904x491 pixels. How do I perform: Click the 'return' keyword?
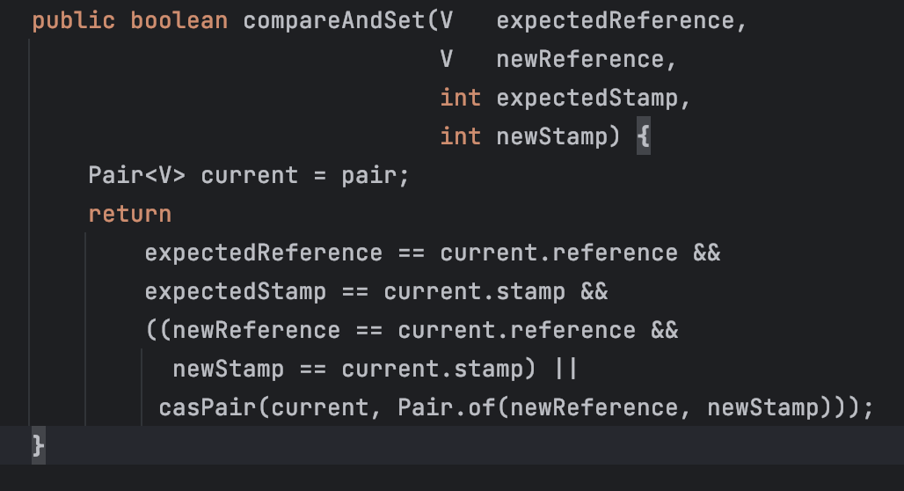(130, 214)
